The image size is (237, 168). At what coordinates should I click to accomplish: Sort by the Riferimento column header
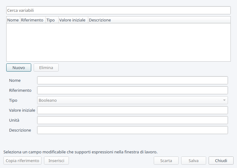click(33, 20)
